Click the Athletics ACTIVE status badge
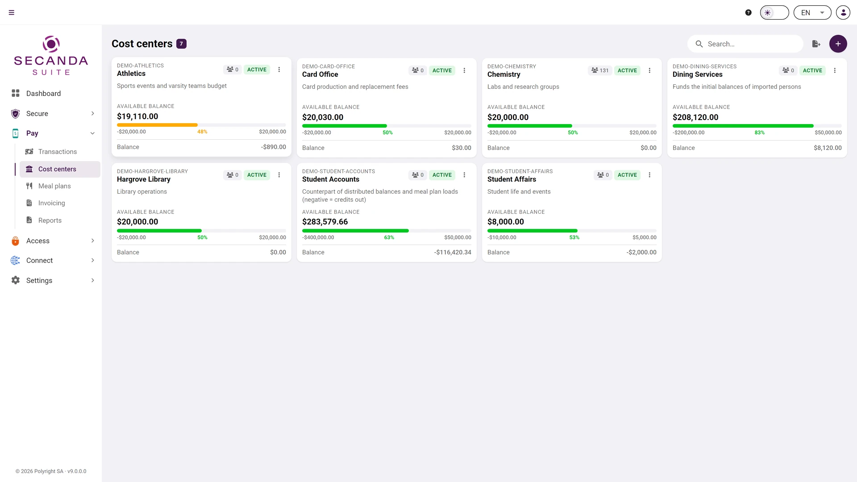The width and height of the screenshot is (857, 482). point(257,70)
